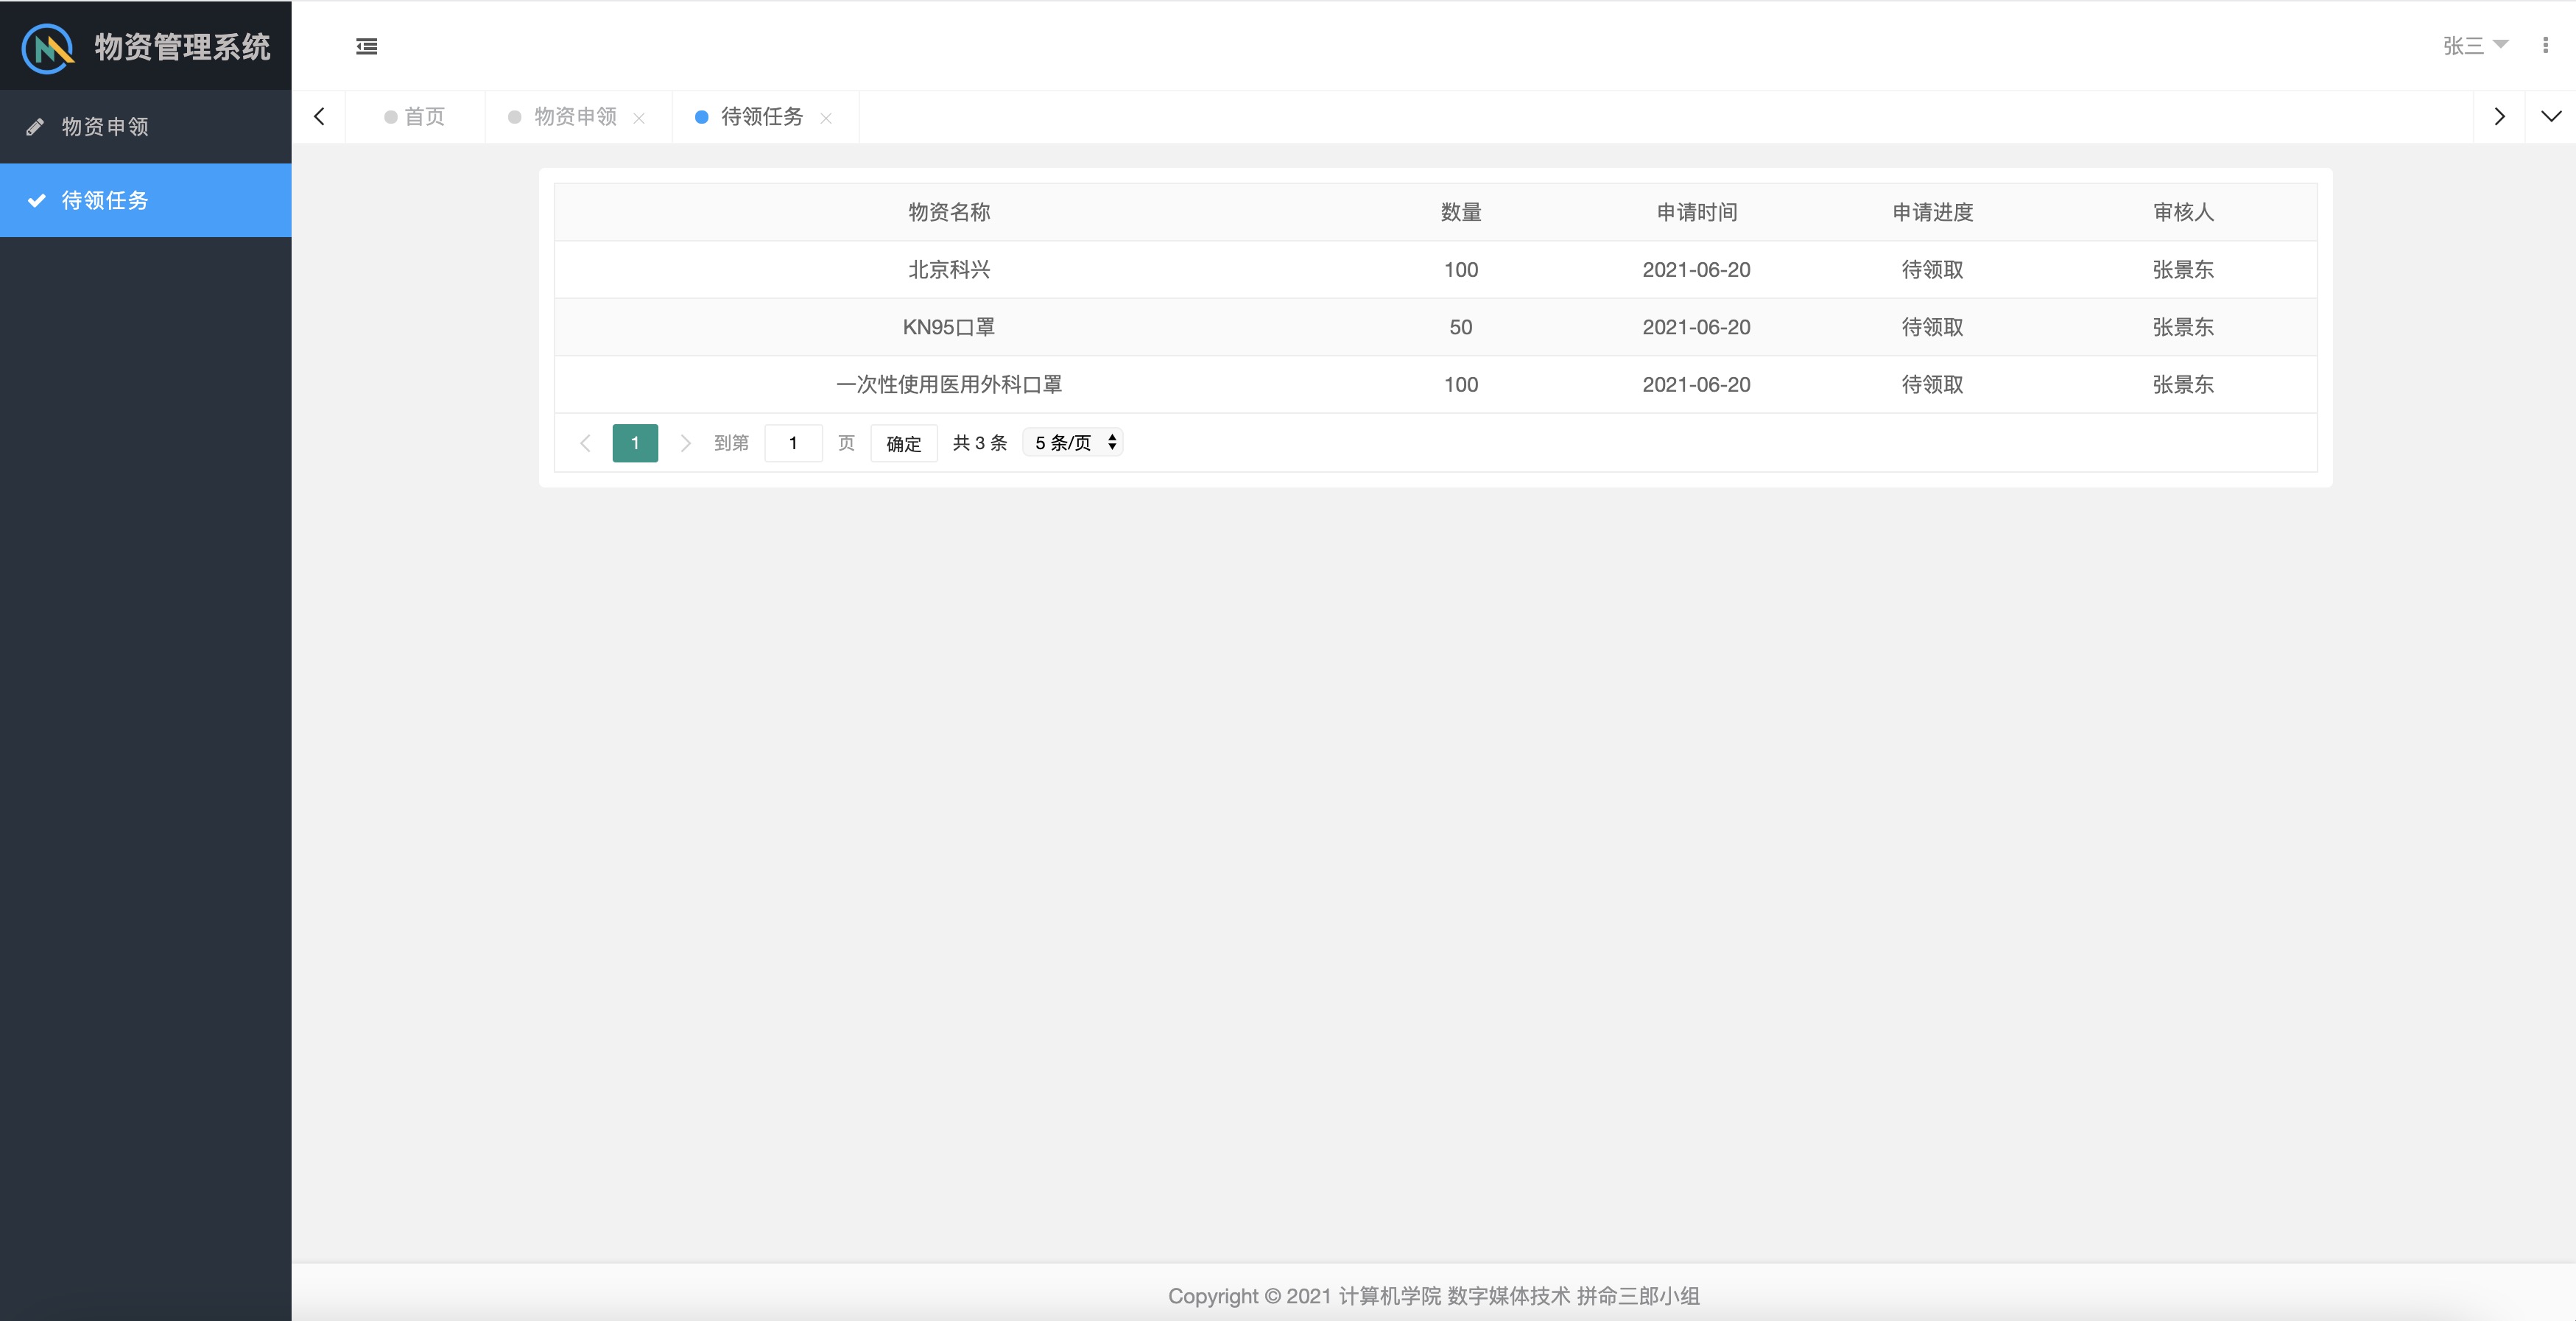Switch to the 首页 tab
This screenshot has height=1321, width=2576.
coord(415,117)
